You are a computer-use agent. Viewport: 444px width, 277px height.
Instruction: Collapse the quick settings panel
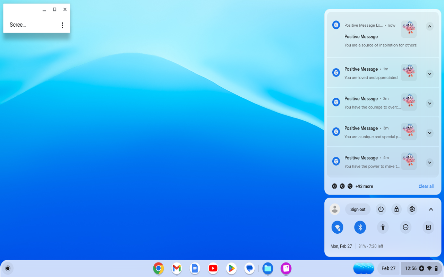431,209
